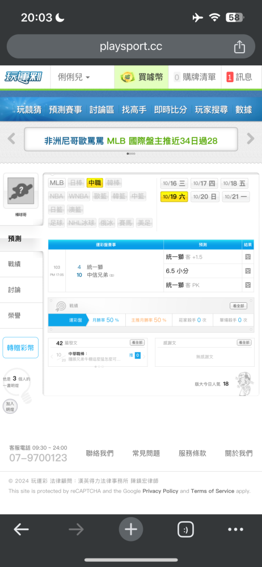Click the target icon beside 戰績 header
This screenshot has height=567, width=262.
[61, 306]
